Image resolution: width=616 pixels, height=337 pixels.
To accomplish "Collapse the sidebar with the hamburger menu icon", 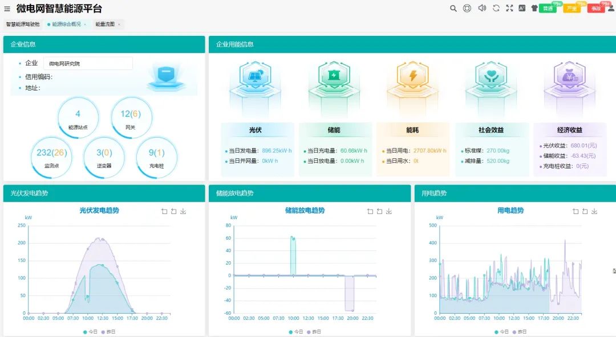I will (x=7, y=9).
